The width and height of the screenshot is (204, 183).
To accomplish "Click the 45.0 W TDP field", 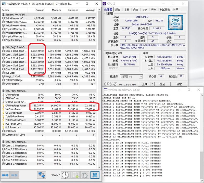I will point(159,21).
